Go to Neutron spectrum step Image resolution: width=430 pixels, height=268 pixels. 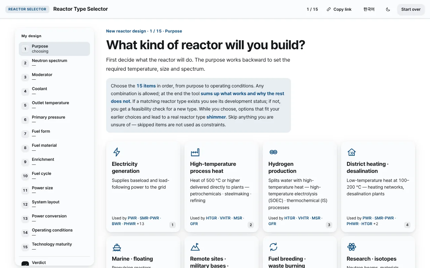point(54,63)
